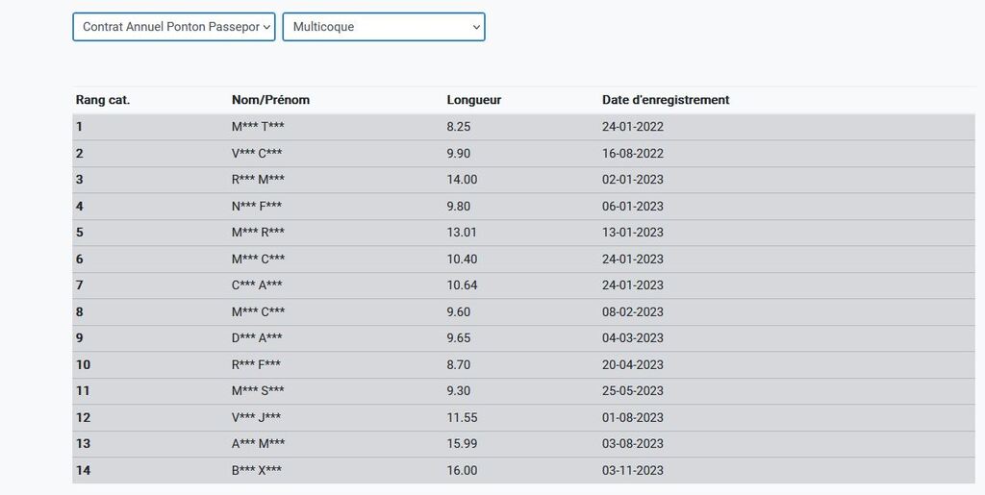Select the name A*** M*** cell
Viewport: 985px width, 495px height.
(x=258, y=443)
